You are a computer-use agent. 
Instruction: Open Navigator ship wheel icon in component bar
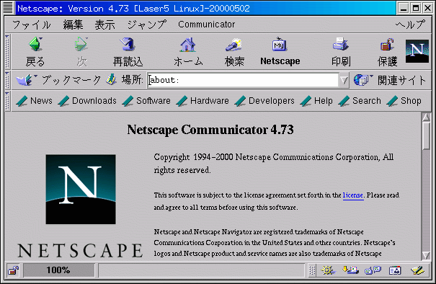[328, 270]
